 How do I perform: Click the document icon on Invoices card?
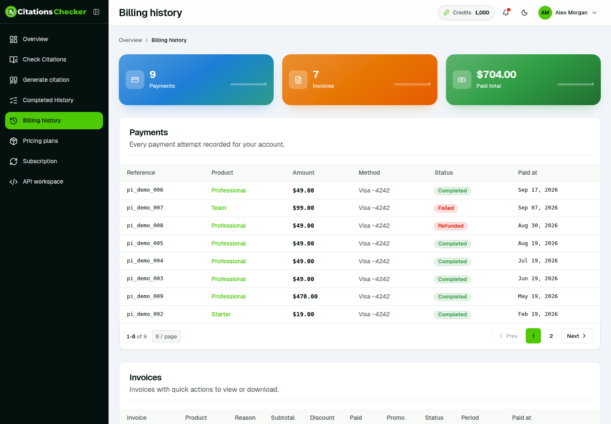click(298, 80)
